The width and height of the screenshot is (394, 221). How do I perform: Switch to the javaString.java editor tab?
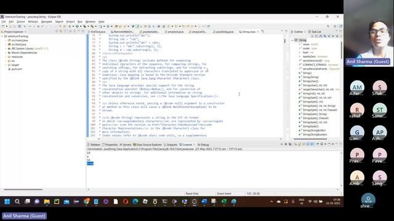click(x=223, y=32)
